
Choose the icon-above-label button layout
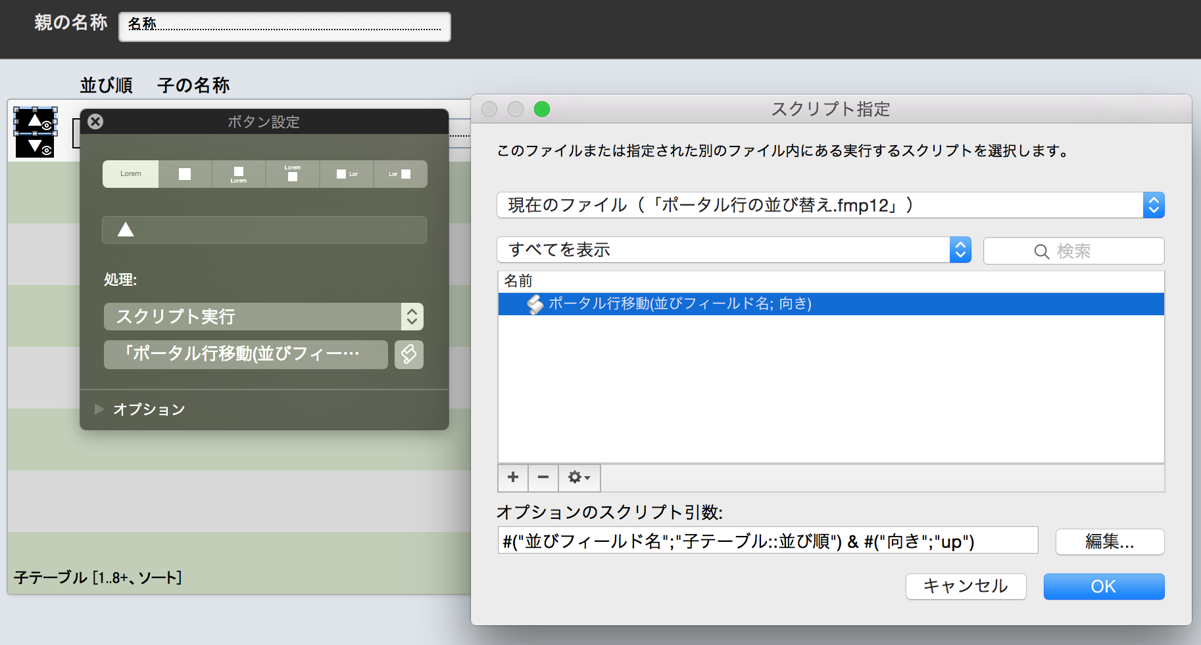(x=238, y=173)
